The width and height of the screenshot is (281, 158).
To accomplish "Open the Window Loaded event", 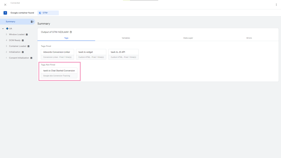I will [x=17, y=34].
